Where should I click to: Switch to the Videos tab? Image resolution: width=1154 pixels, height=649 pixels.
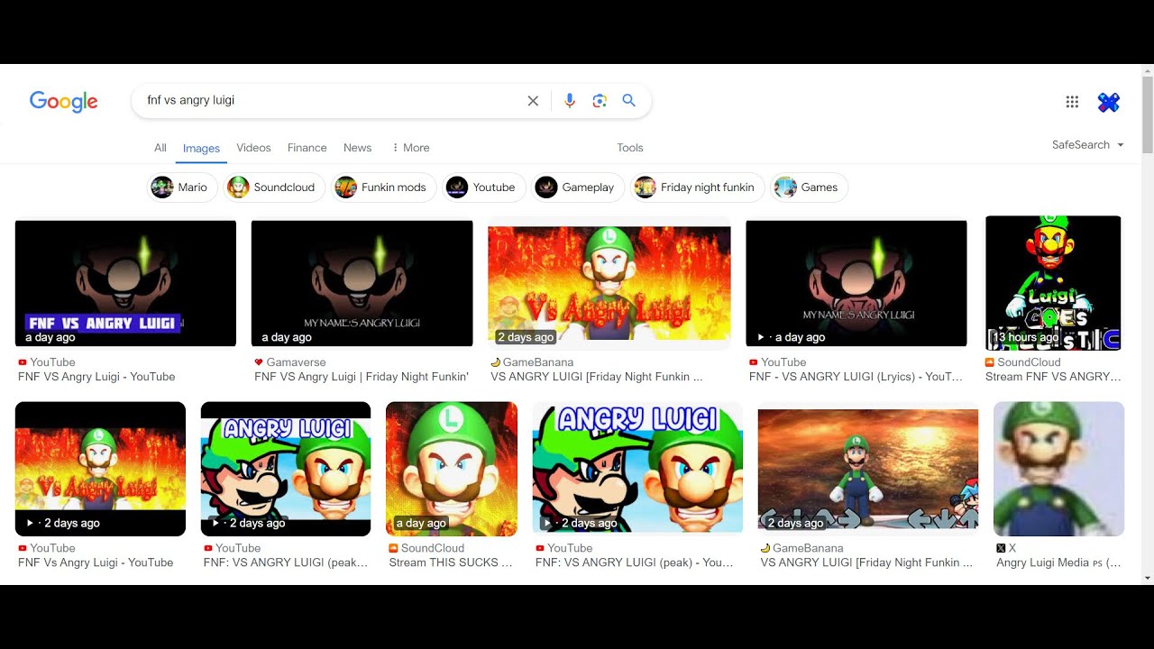click(253, 148)
